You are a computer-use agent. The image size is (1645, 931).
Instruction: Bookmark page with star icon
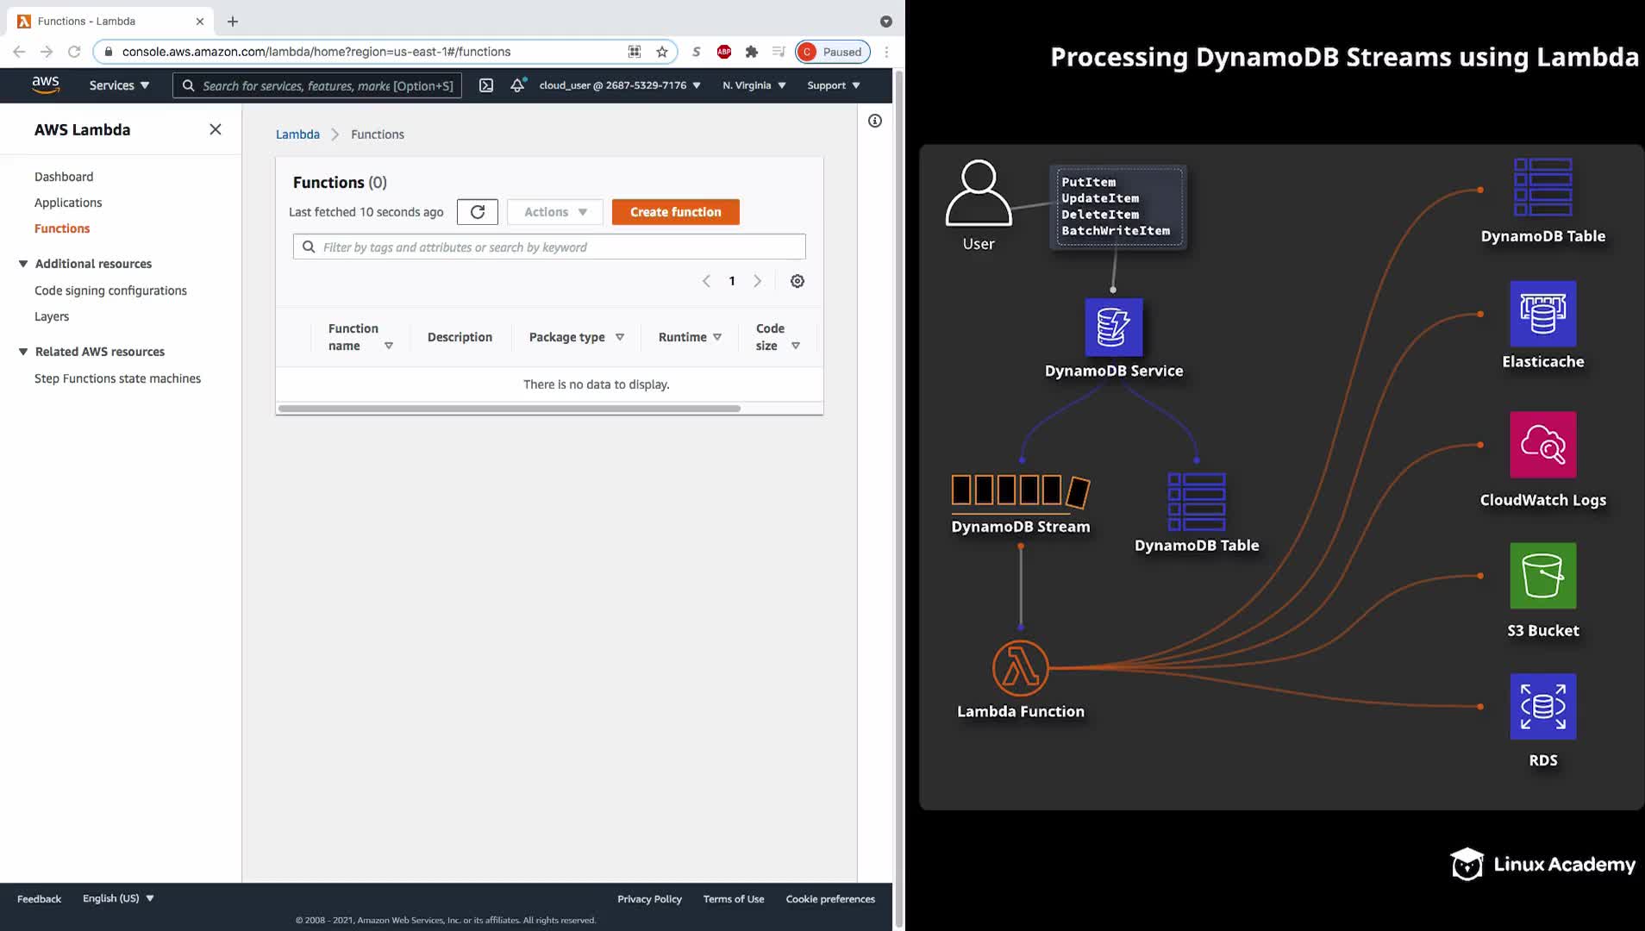(x=662, y=52)
